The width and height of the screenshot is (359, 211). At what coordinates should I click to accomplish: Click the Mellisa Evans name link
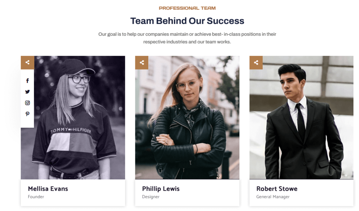coord(48,189)
